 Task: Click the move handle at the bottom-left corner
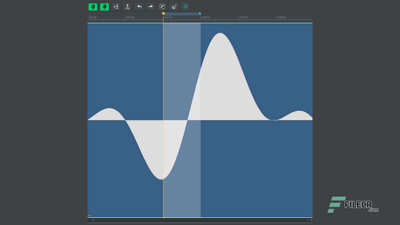(90, 216)
